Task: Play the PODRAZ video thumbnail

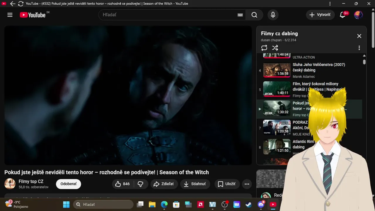Action: (x=277, y=127)
